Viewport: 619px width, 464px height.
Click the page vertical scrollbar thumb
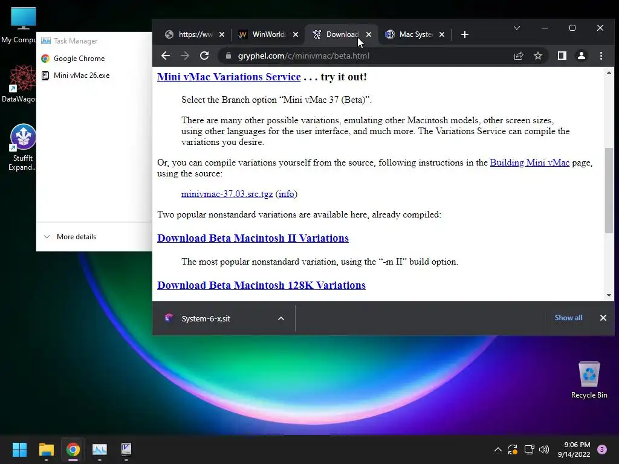609,190
